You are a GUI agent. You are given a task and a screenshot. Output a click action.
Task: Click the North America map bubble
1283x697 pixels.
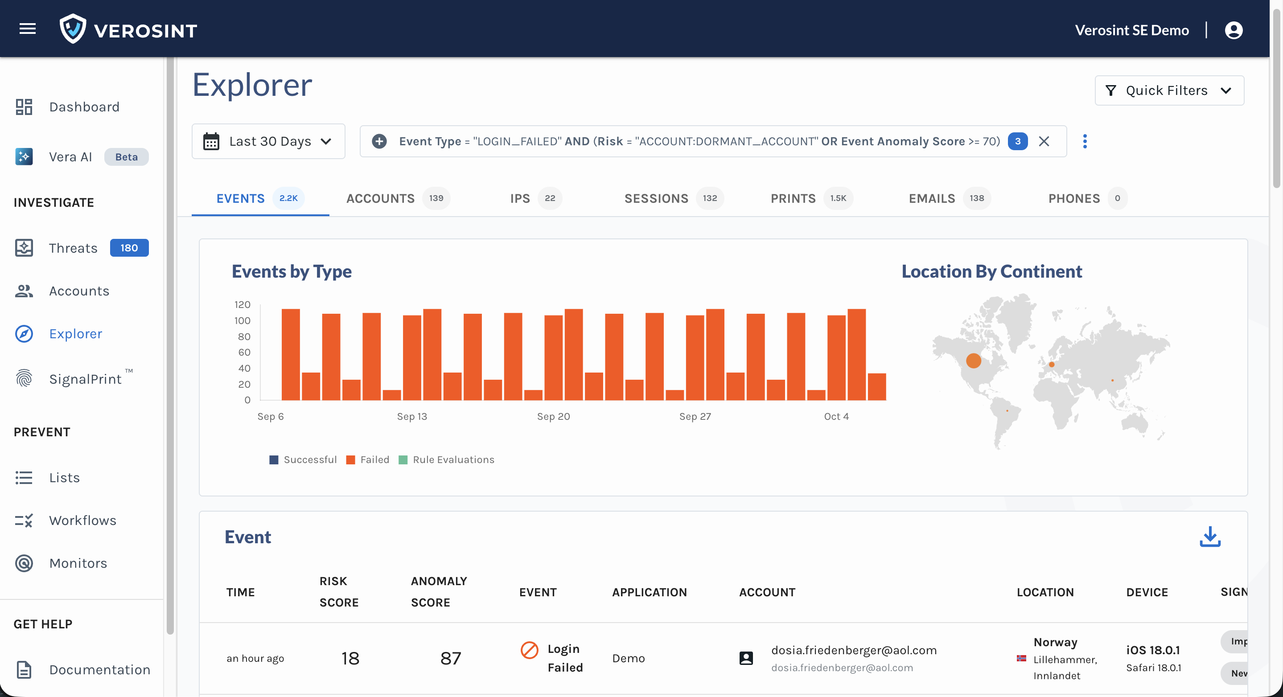pos(973,361)
